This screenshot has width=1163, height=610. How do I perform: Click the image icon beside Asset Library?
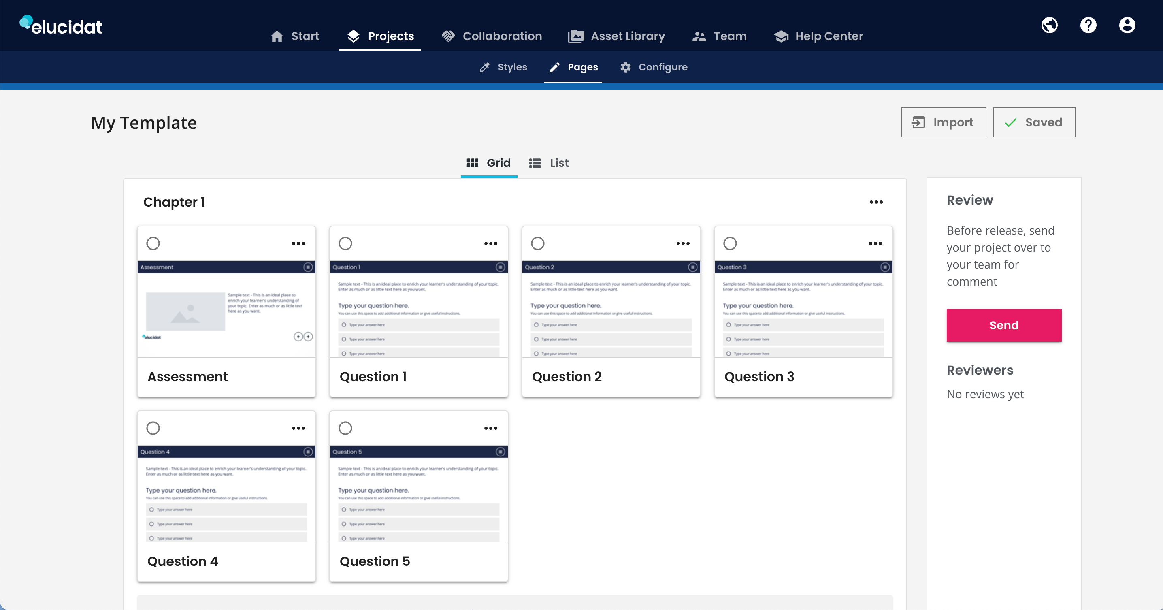[576, 36]
